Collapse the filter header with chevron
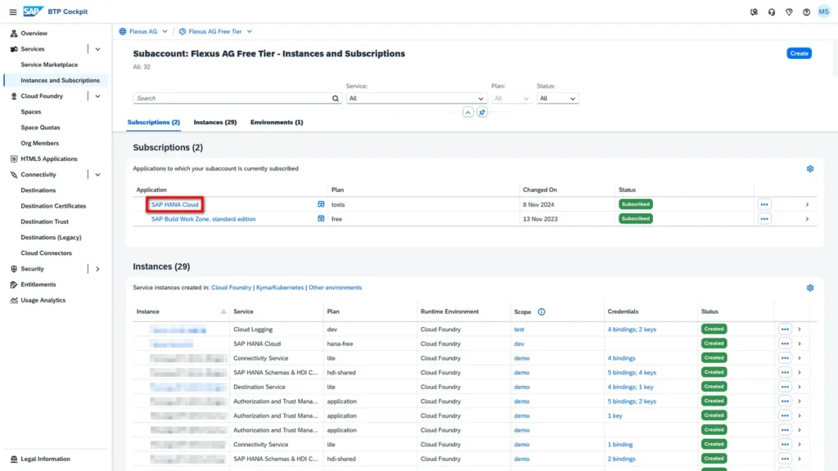The width and height of the screenshot is (838, 471). coord(467,112)
